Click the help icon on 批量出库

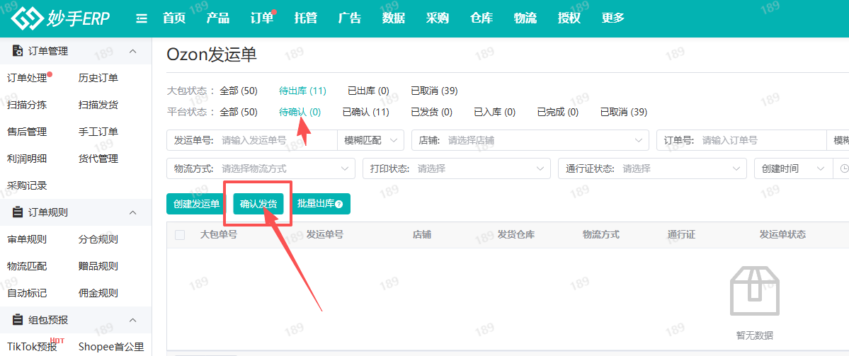click(x=339, y=205)
